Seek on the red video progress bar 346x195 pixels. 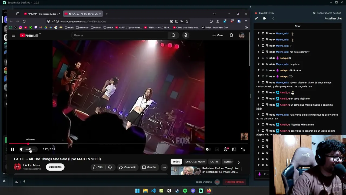coord(128,144)
